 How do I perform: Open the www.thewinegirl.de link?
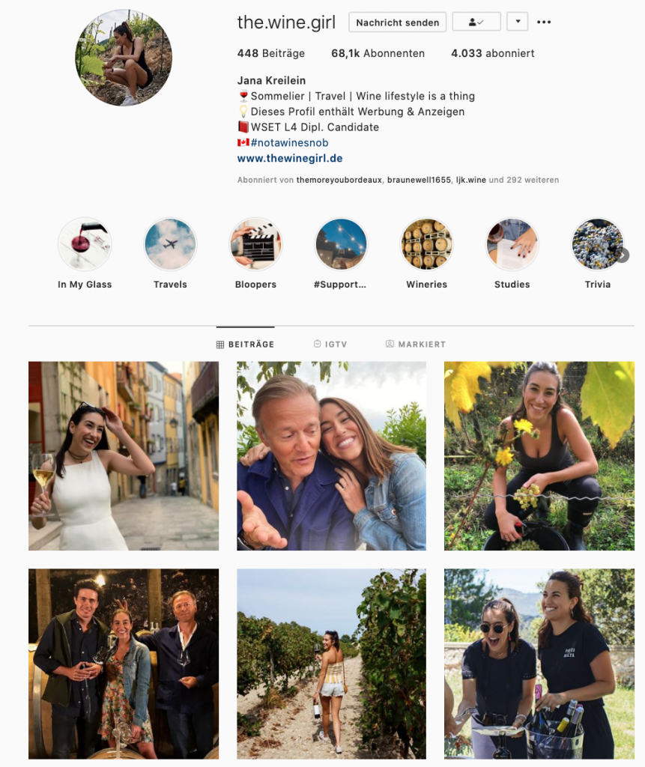pos(290,159)
